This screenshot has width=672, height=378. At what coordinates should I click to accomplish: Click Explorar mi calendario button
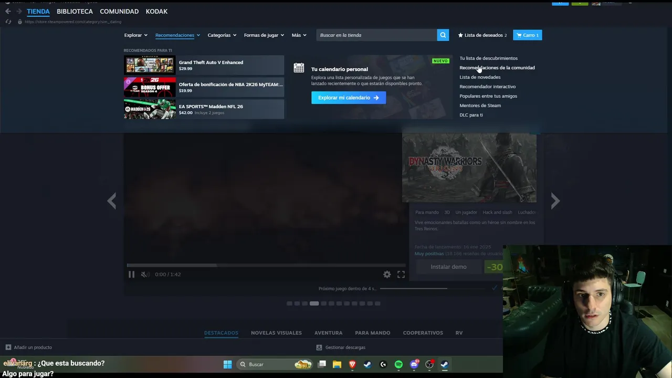click(349, 98)
